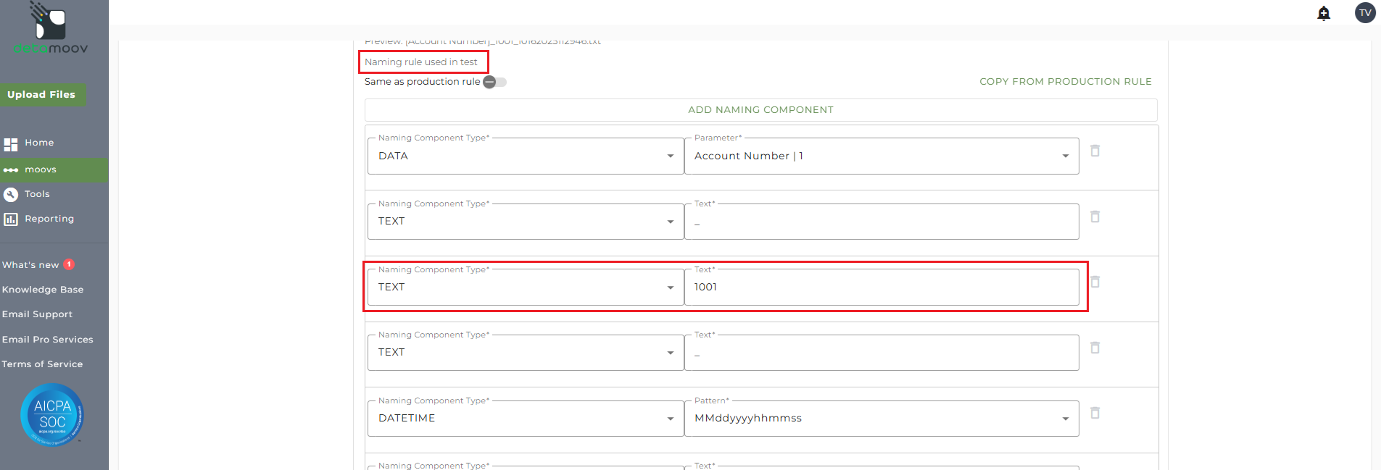
Task: Click the datamoov logo
Action: pos(51,29)
